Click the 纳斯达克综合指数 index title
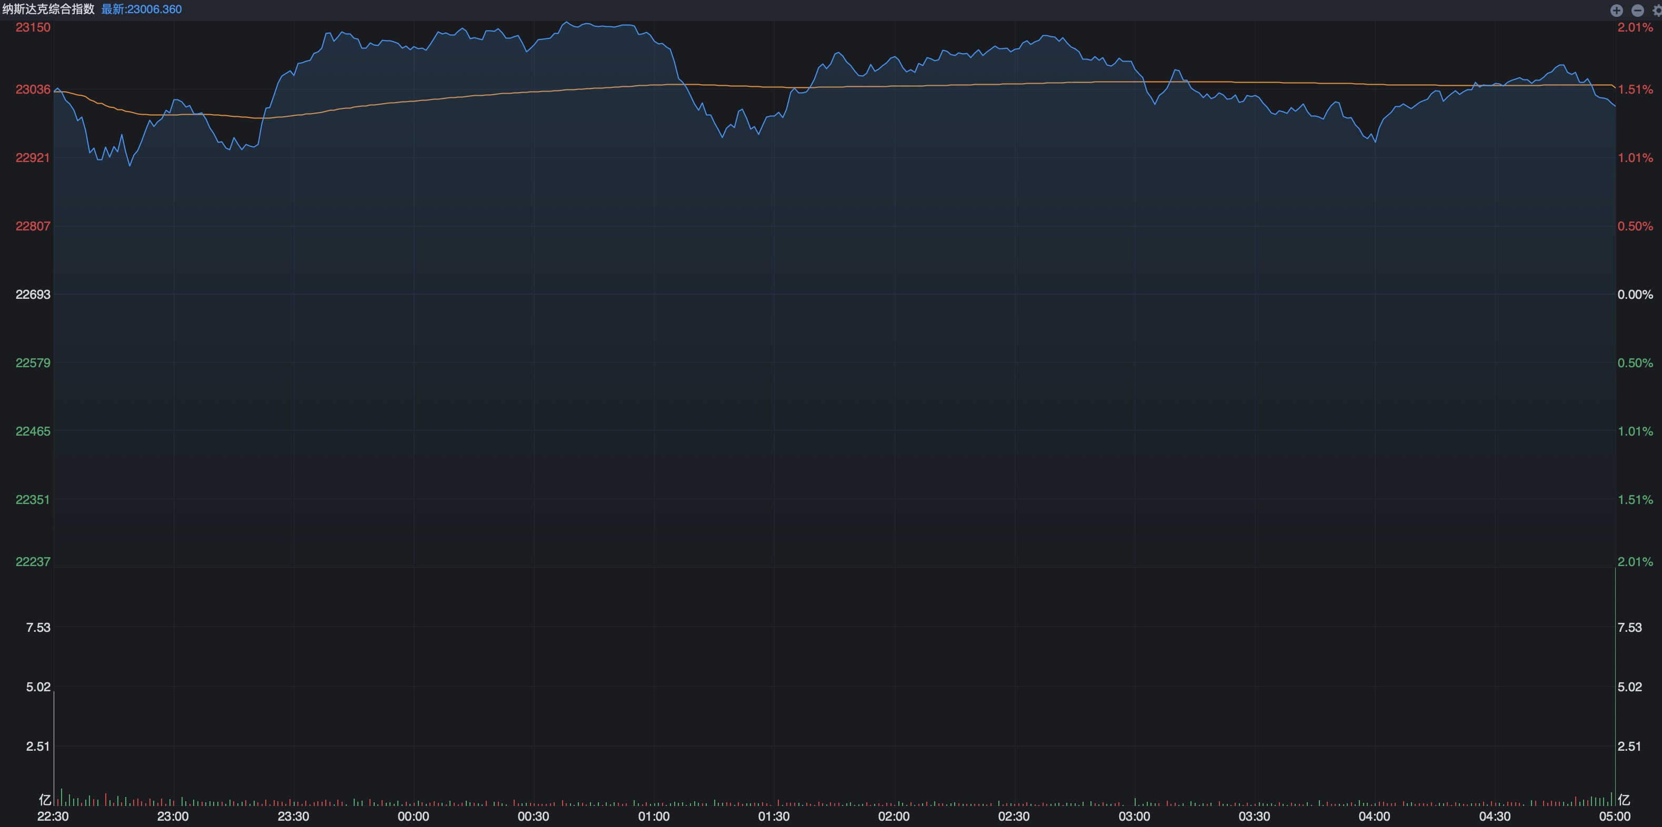This screenshot has width=1662, height=827. coord(48,9)
